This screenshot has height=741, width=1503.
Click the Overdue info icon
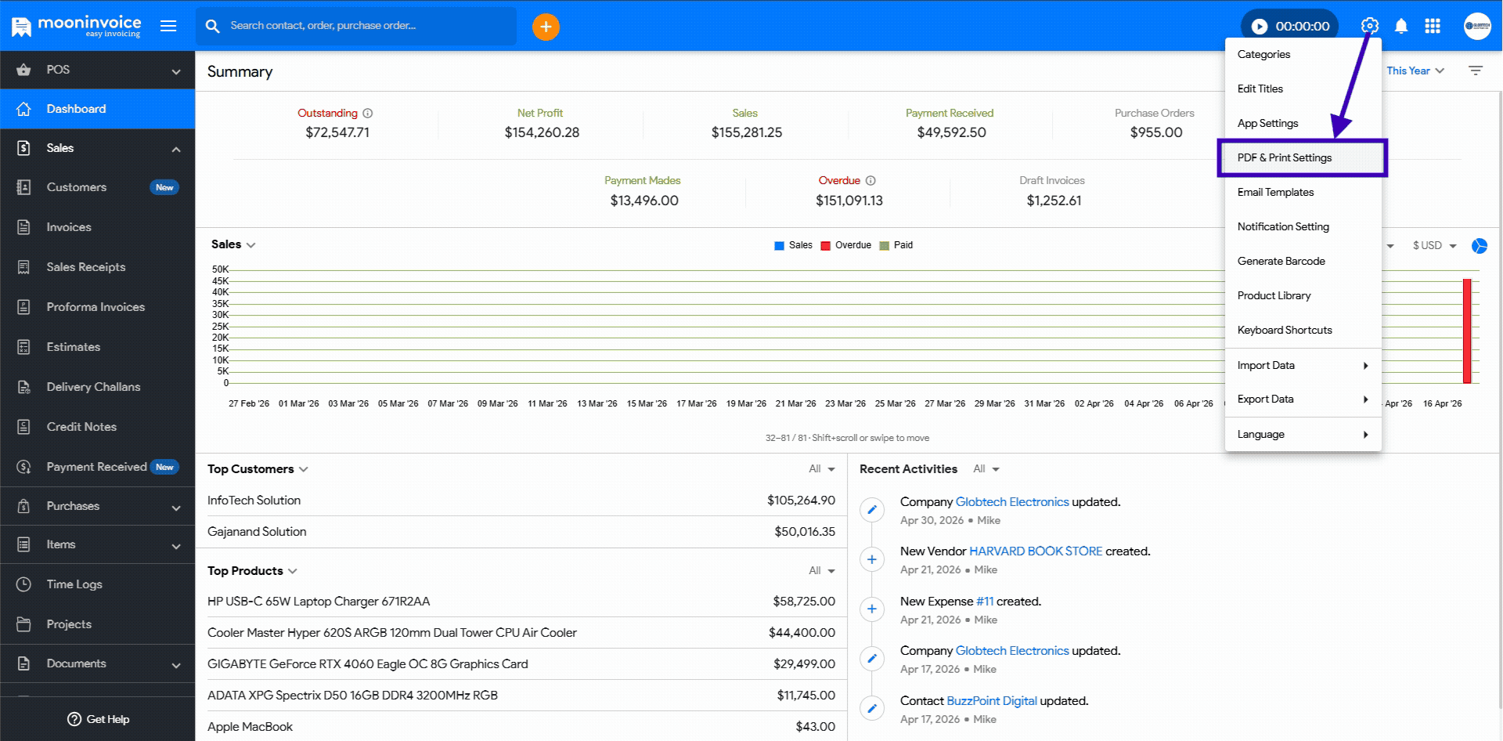(x=870, y=180)
